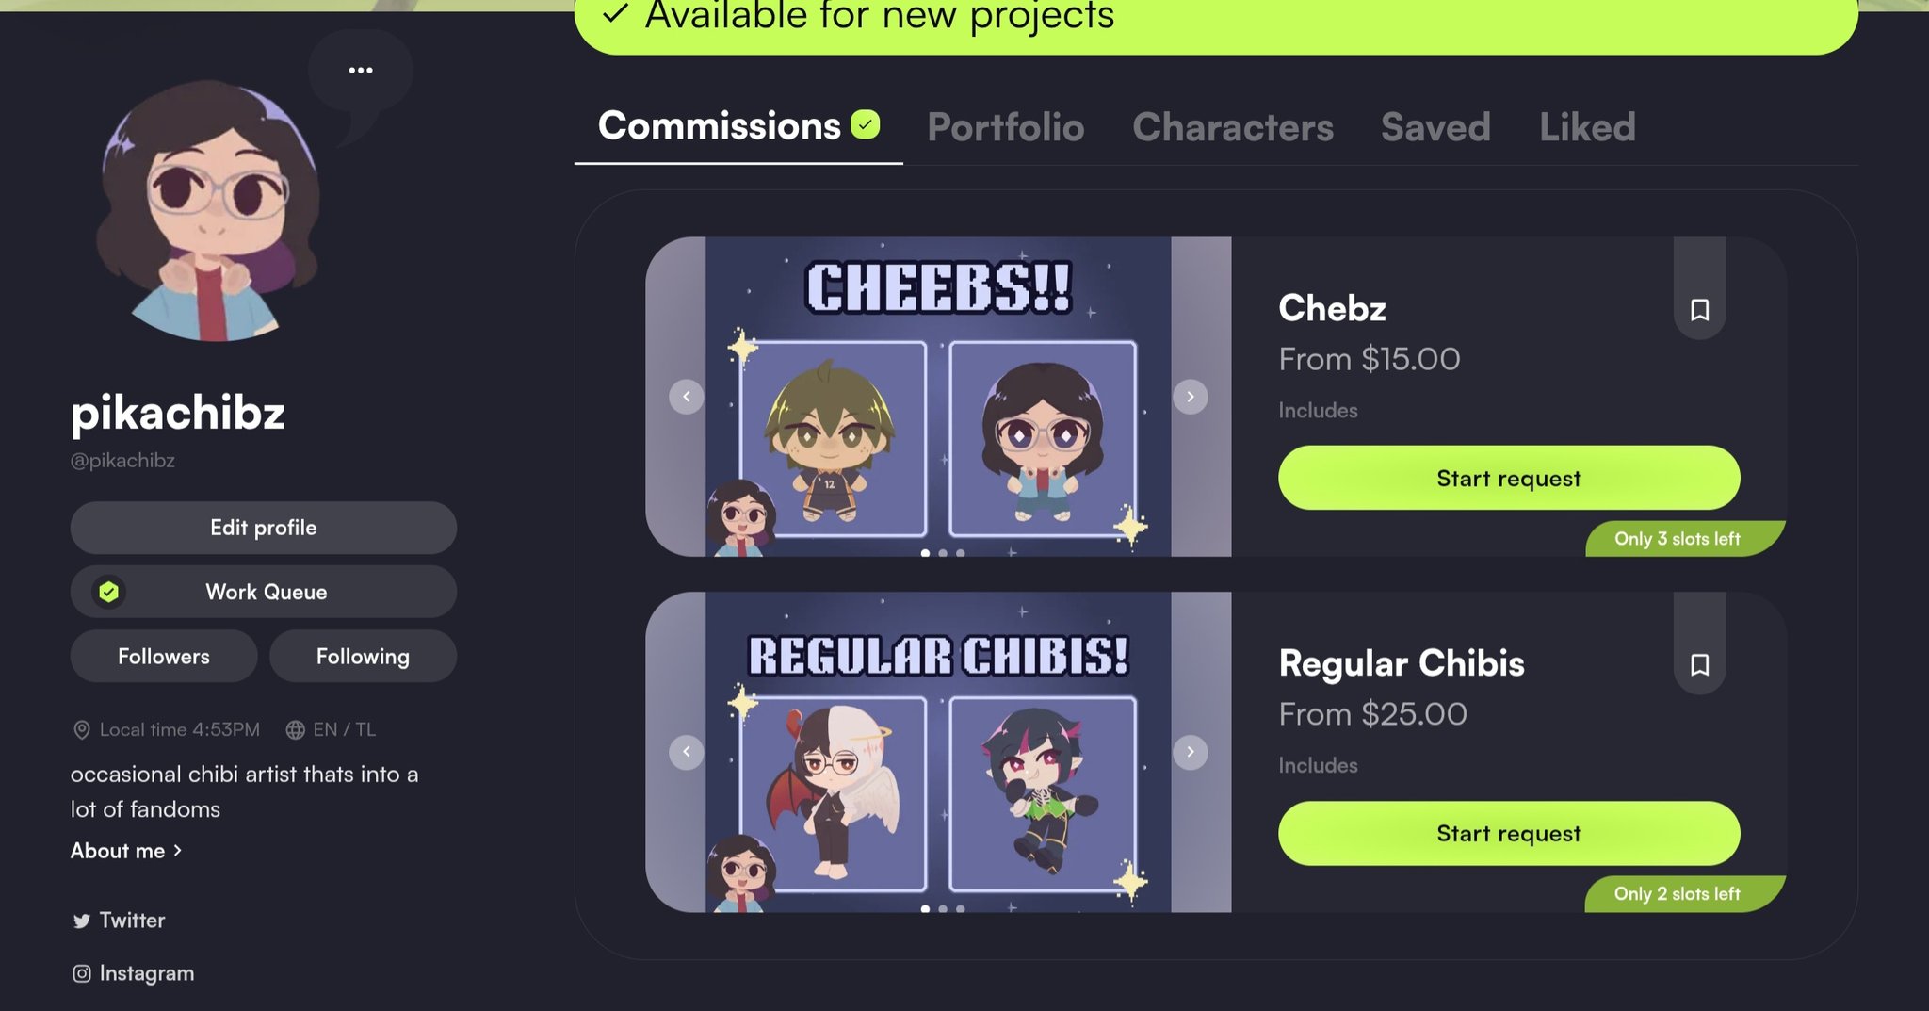Click Edit profile button

pos(264,528)
